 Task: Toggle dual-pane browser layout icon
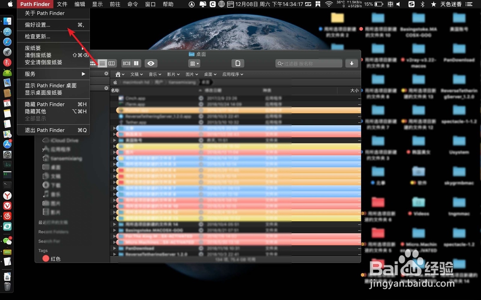click(x=136, y=63)
